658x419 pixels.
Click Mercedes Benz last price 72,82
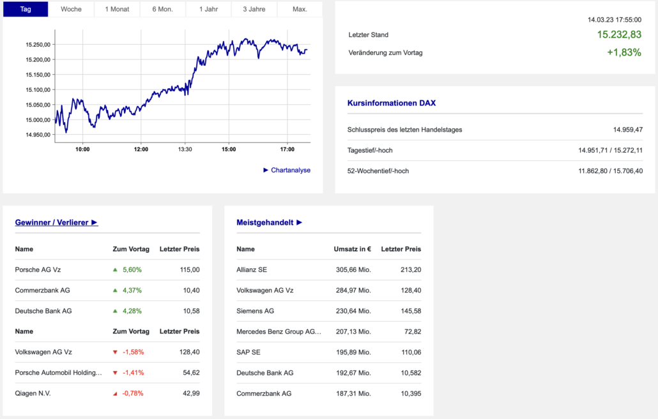pos(413,331)
